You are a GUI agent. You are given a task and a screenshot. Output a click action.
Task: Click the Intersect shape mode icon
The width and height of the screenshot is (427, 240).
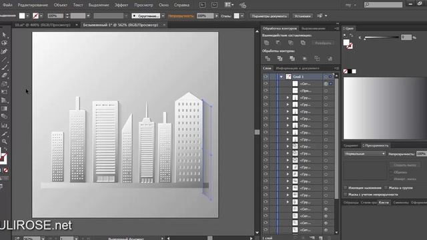(x=291, y=43)
